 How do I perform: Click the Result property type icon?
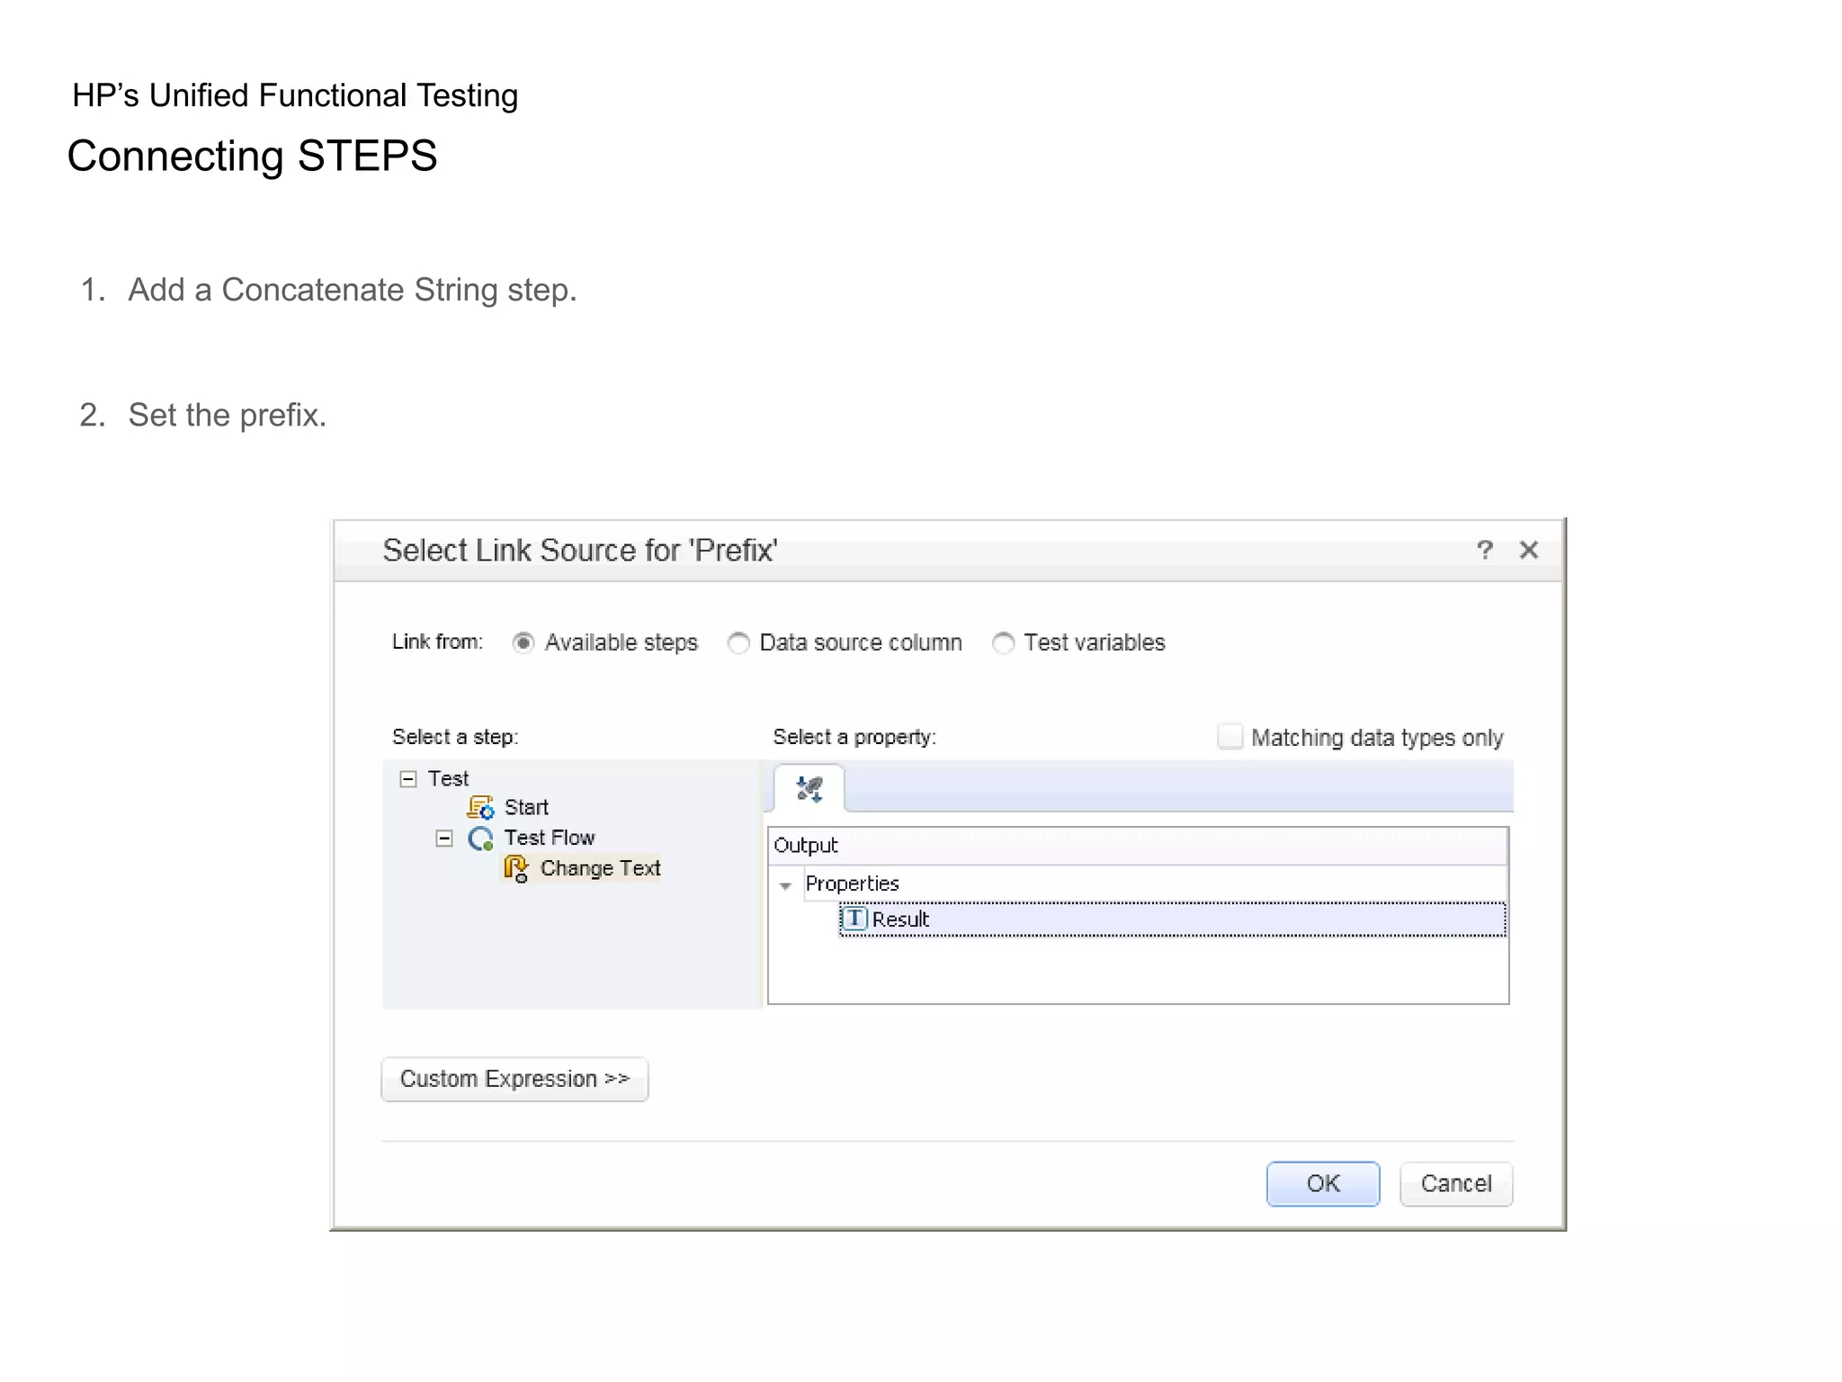click(854, 919)
